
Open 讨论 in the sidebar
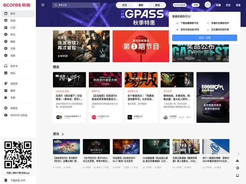(x=18, y=28)
